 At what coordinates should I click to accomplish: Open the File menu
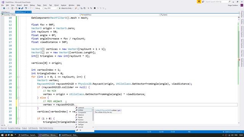[x=2, y=5]
